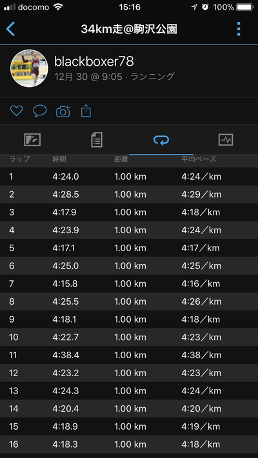Go back using the blue chevron
Viewport: 258px width, 458px height.
tap(10, 29)
